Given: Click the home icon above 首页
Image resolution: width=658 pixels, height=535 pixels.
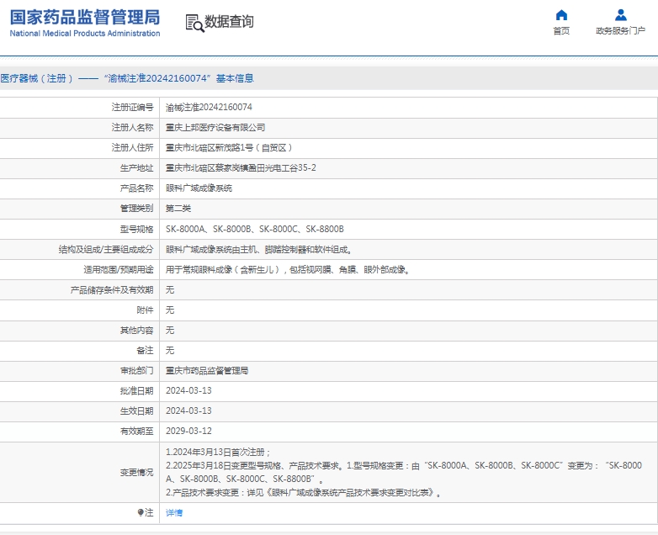Looking at the screenshot, I should tap(561, 15).
